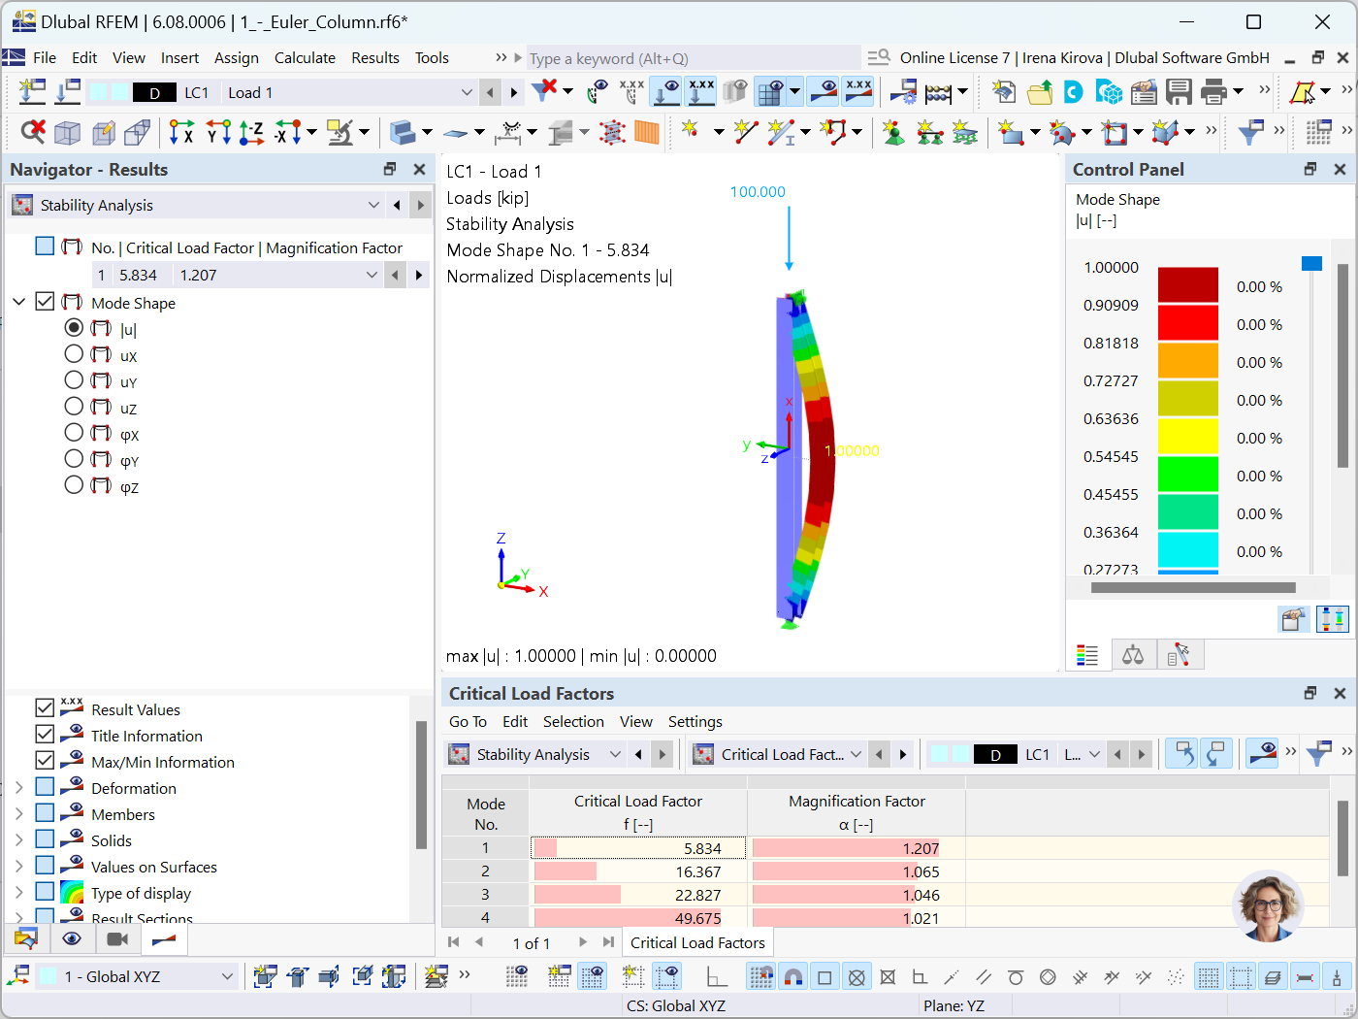Click the scales icon in the Control Panel
The width and height of the screenshot is (1358, 1019).
[x=1133, y=654]
